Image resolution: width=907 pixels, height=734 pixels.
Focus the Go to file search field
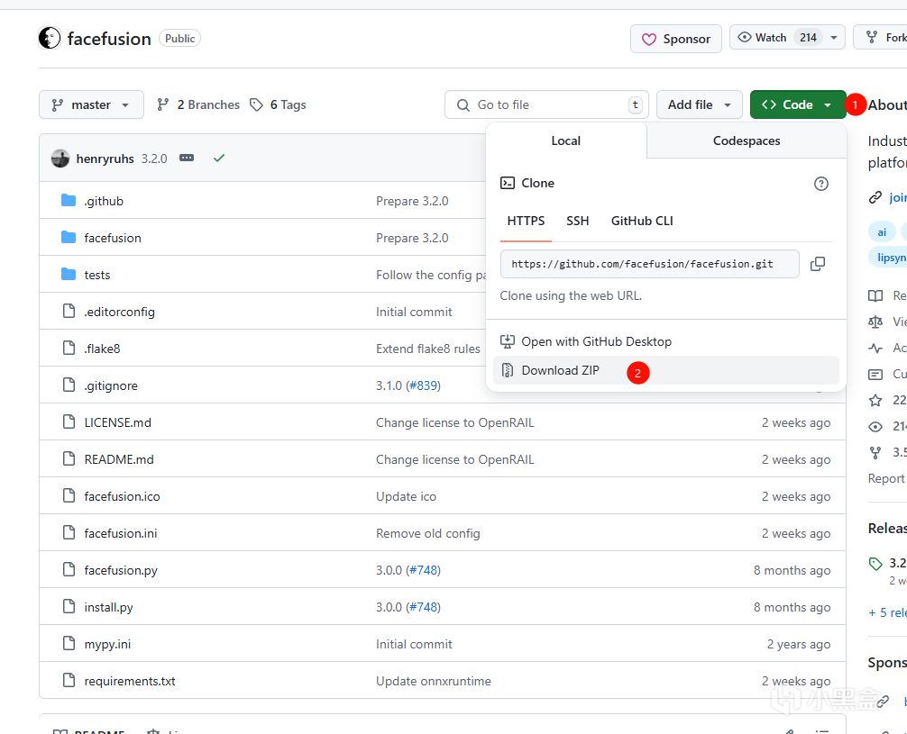pyautogui.click(x=546, y=104)
